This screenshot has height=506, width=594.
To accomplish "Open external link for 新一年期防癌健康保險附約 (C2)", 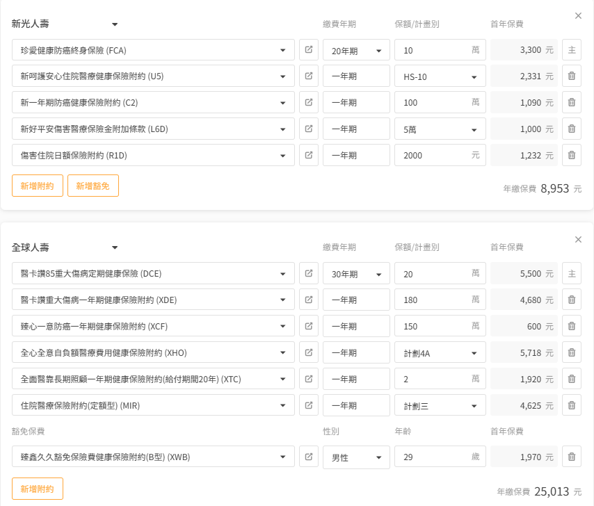I will tap(309, 102).
